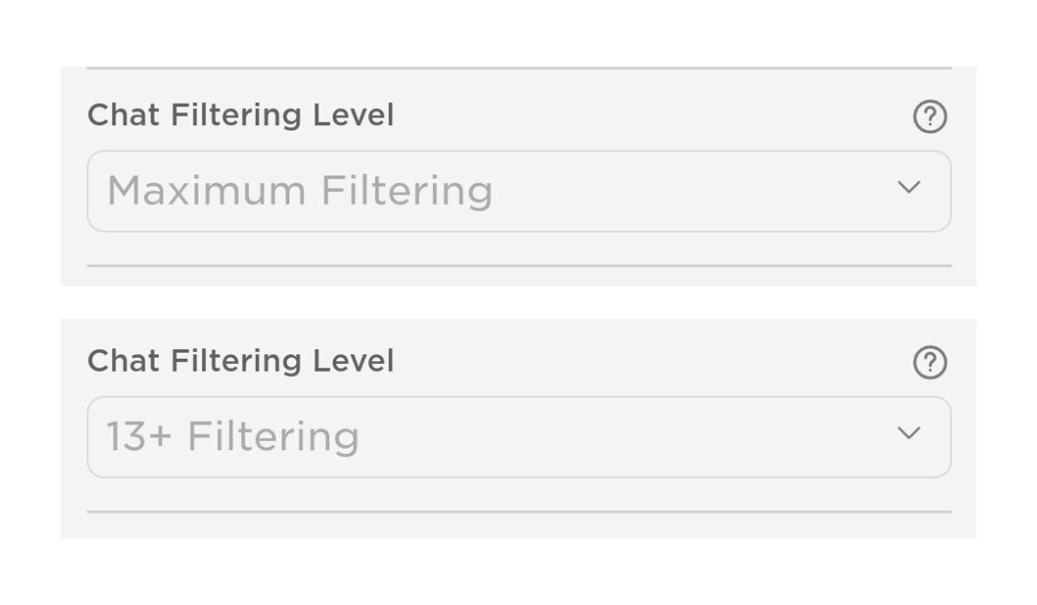This screenshot has height=605, width=1037.
Task: Click help icon above Maximum Filtering dropdown
Action: (930, 117)
